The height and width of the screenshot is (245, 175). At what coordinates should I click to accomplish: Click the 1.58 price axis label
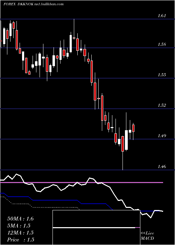162,44
